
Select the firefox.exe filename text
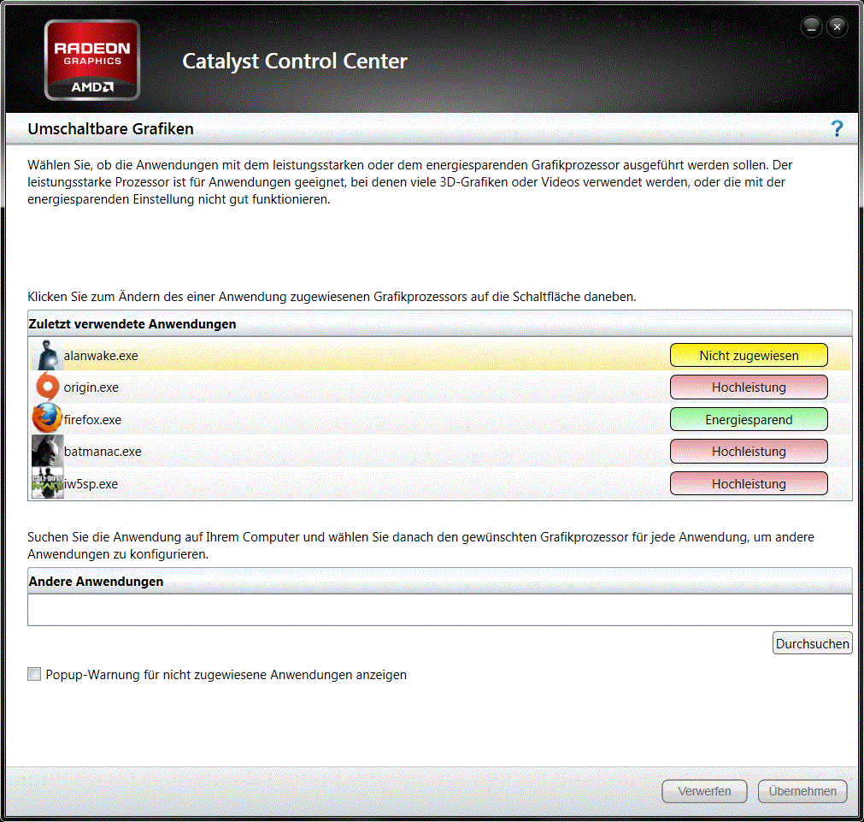[92, 420]
